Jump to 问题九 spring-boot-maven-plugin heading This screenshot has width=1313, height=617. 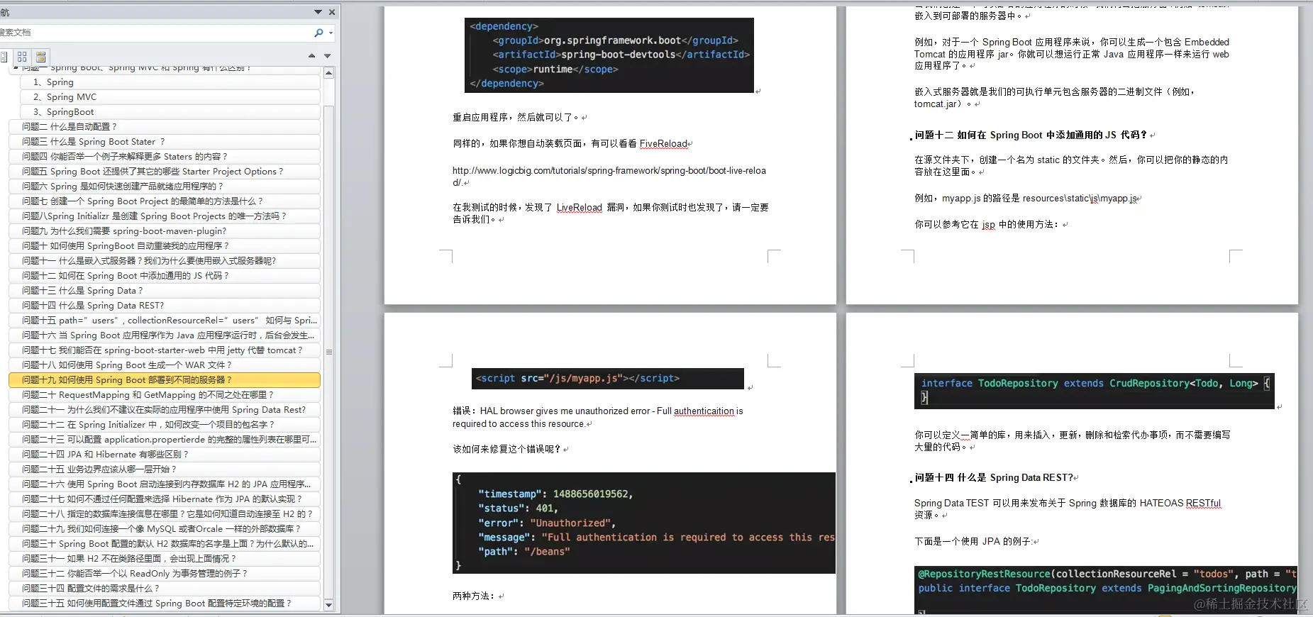coord(165,231)
